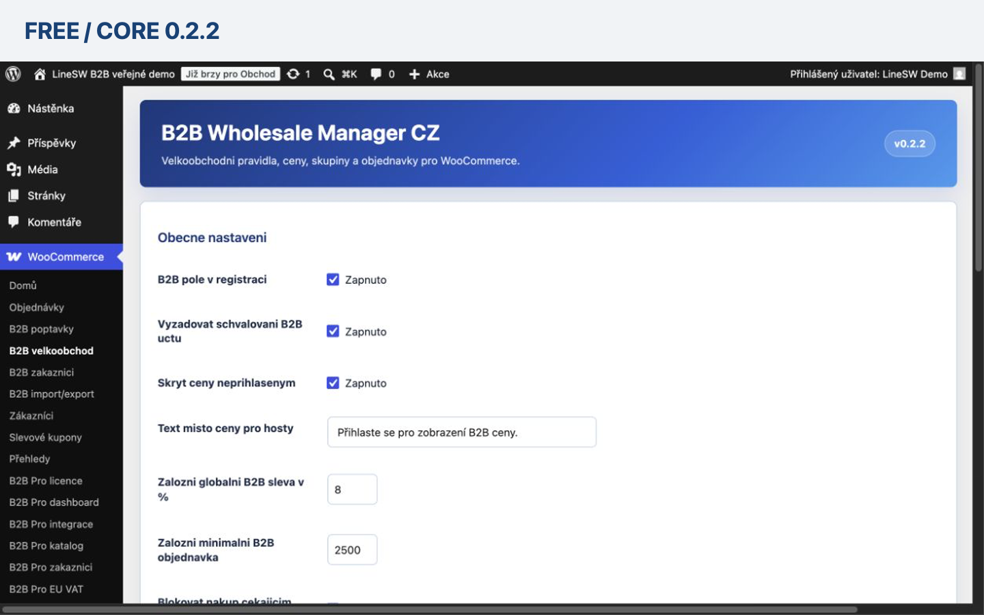Open B2B Pro dashboard submenu link

[54, 502]
